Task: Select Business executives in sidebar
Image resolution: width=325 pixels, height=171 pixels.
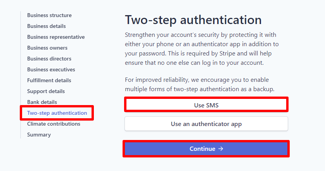Action: click(51, 70)
